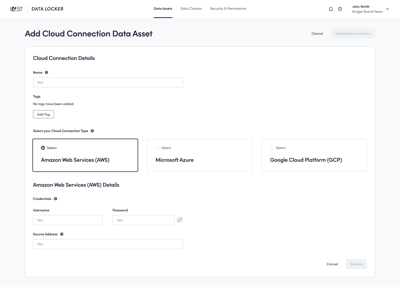Show help for Cloud Connection Type

click(92, 131)
